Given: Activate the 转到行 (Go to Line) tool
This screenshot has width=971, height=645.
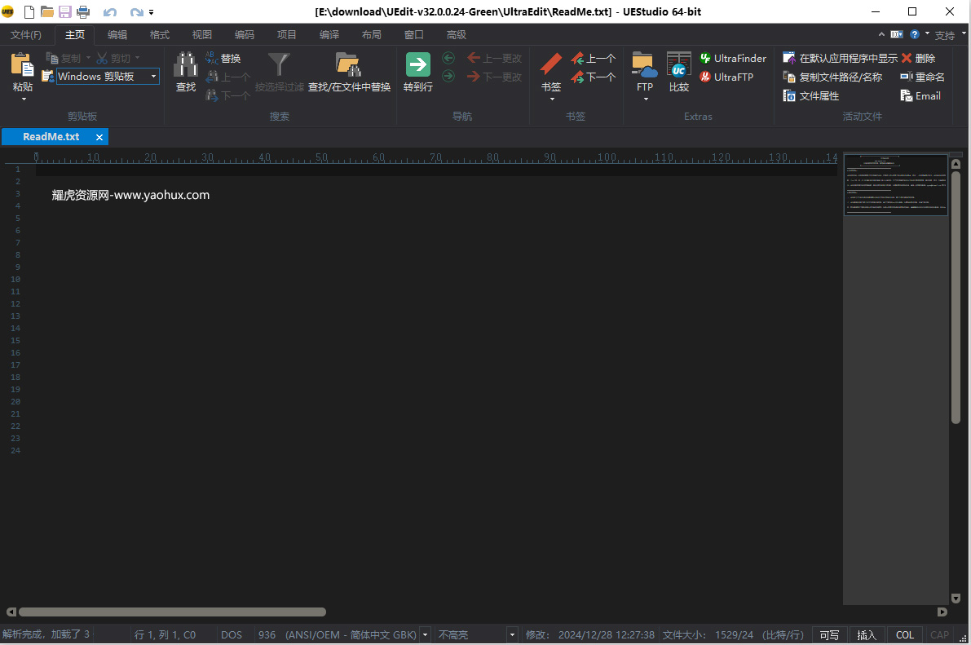Looking at the screenshot, I should pyautogui.click(x=417, y=73).
